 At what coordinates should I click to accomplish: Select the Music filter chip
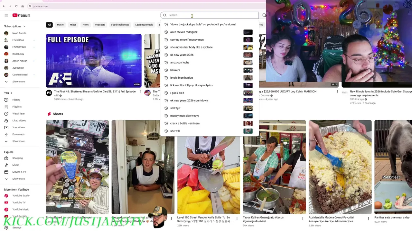60,25
